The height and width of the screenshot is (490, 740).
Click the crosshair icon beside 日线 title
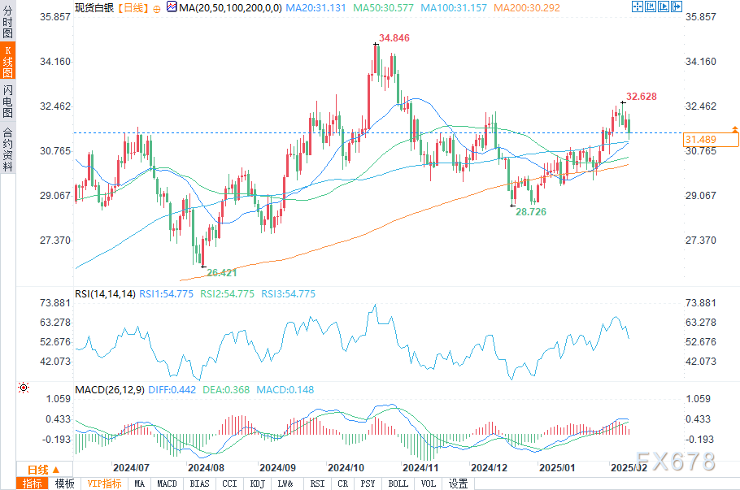(157, 8)
